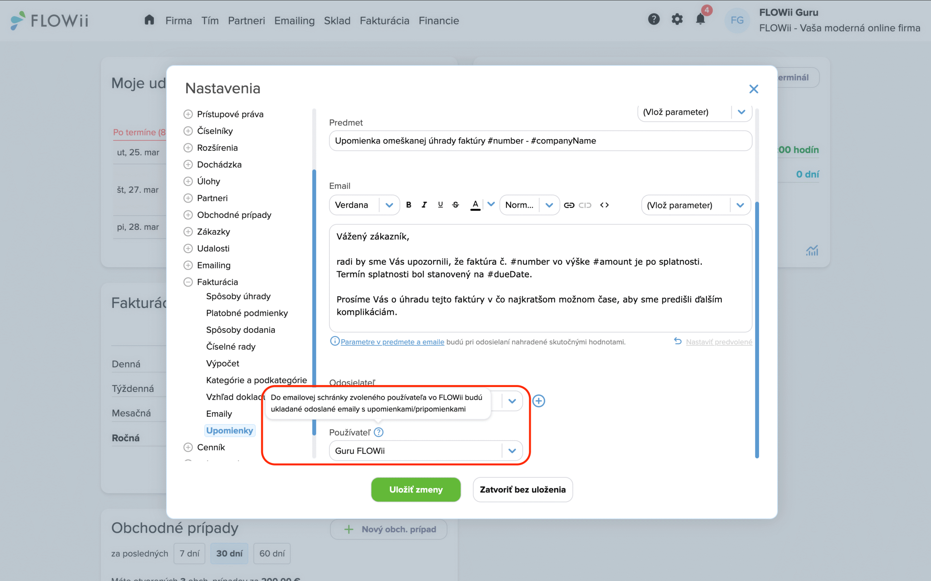
Task: Toggle bold formatting in email editor
Action: pyautogui.click(x=408, y=205)
